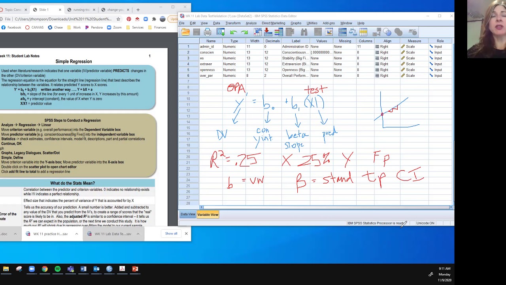Viewport: 506px width, 285px height.
Task: Open the Chrome Extensions puzzle icon
Action: click(x=154, y=19)
